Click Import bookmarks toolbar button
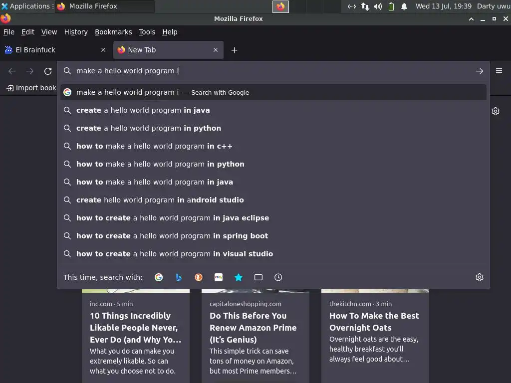The image size is (511, 383). [31, 88]
